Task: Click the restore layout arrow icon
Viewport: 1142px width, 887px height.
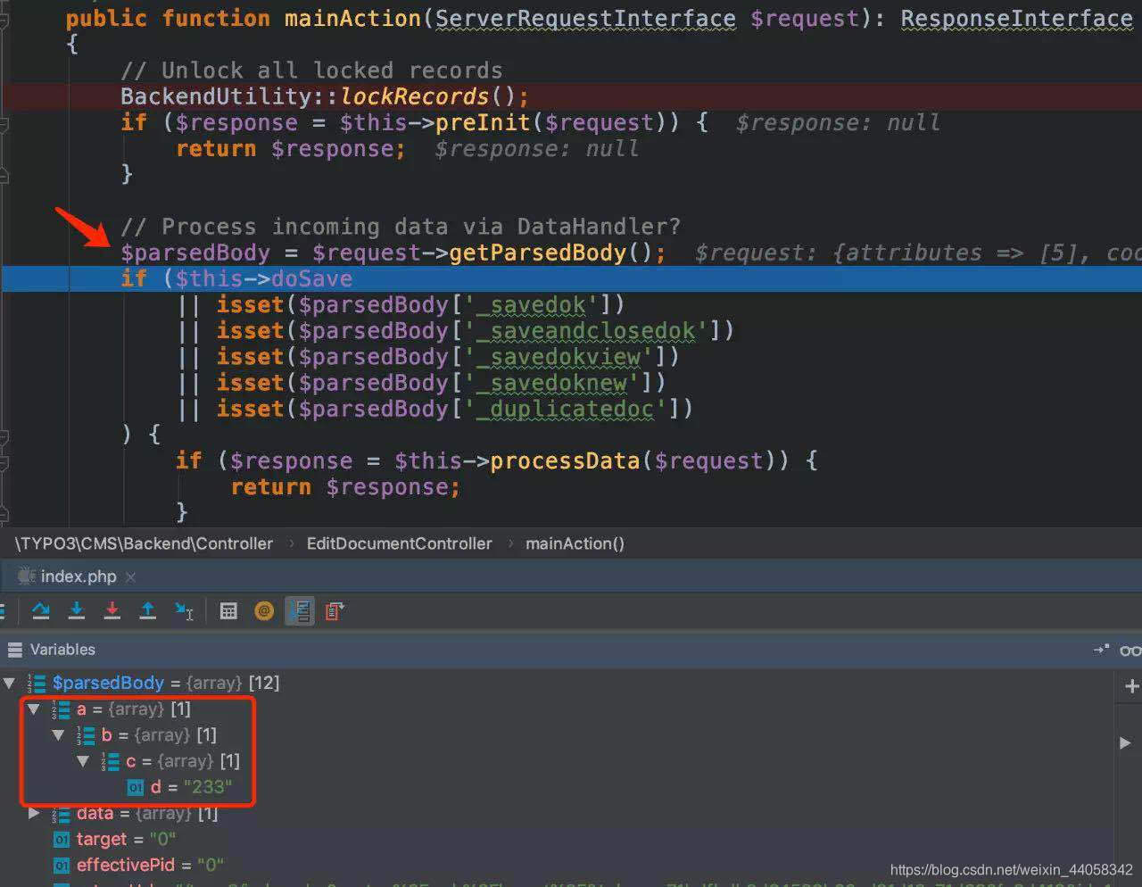Action: click(1102, 650)
